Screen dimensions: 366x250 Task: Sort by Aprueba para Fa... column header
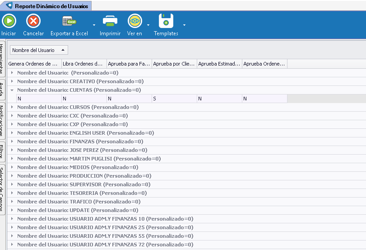point(129,64)
